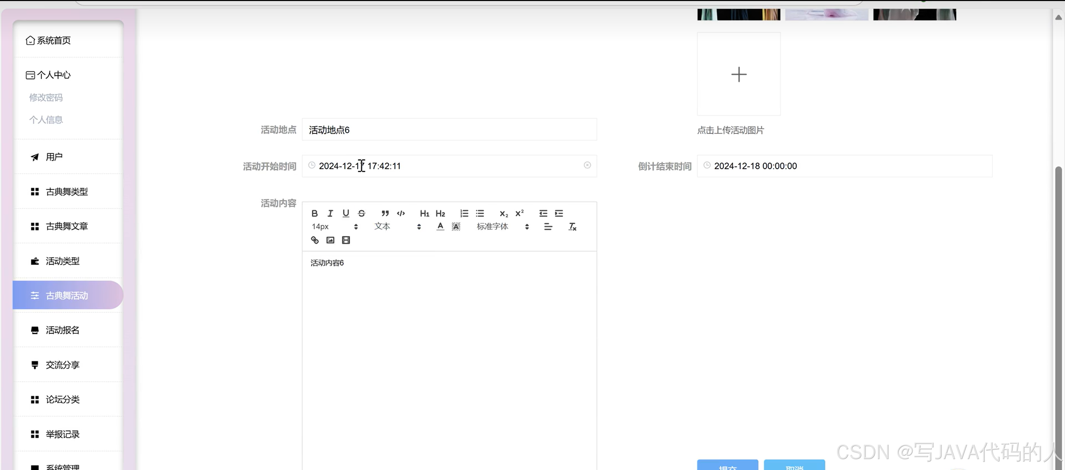Insert an ordered list
The height and width of the screenshot is (470, 1065).
coord(464,213)
